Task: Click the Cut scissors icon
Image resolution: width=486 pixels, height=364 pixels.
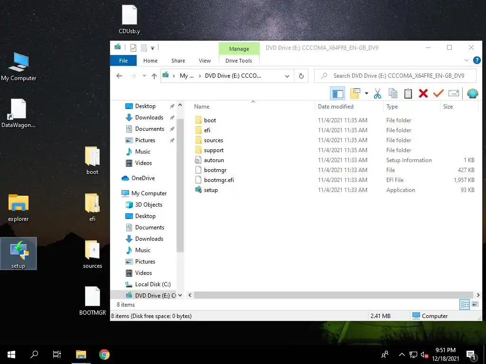Action: 377,93
